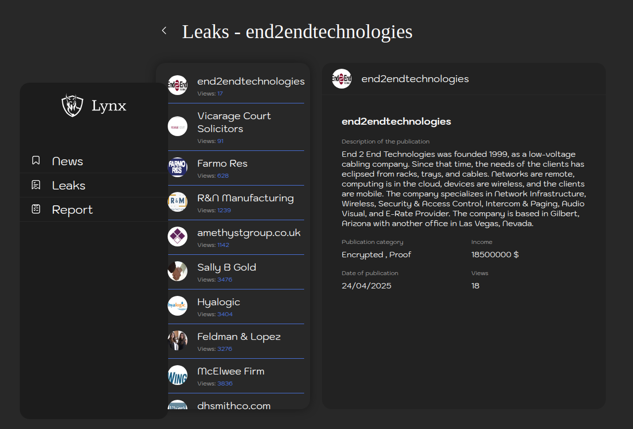Click the Report checklist icon
633x429 pixels.
tap(36, 209)
